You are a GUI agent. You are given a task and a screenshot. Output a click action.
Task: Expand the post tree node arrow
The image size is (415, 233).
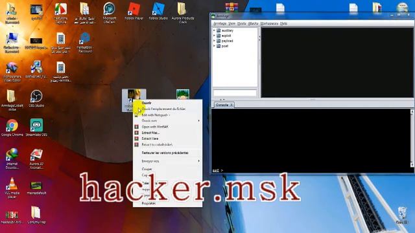tap(215, 46)
